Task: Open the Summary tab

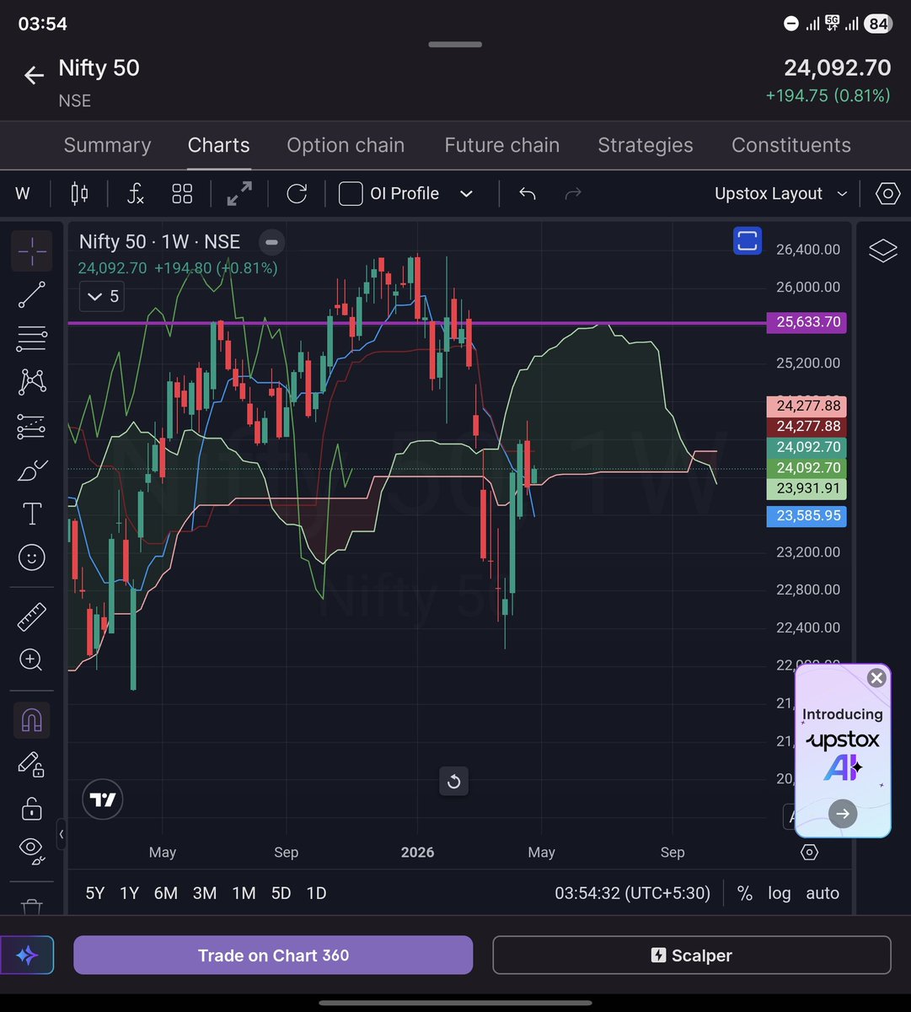Action: click(108, 145)
